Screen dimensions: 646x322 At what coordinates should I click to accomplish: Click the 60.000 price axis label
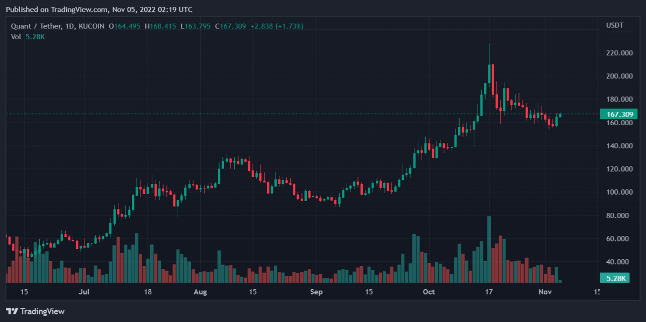pos(619,239)
